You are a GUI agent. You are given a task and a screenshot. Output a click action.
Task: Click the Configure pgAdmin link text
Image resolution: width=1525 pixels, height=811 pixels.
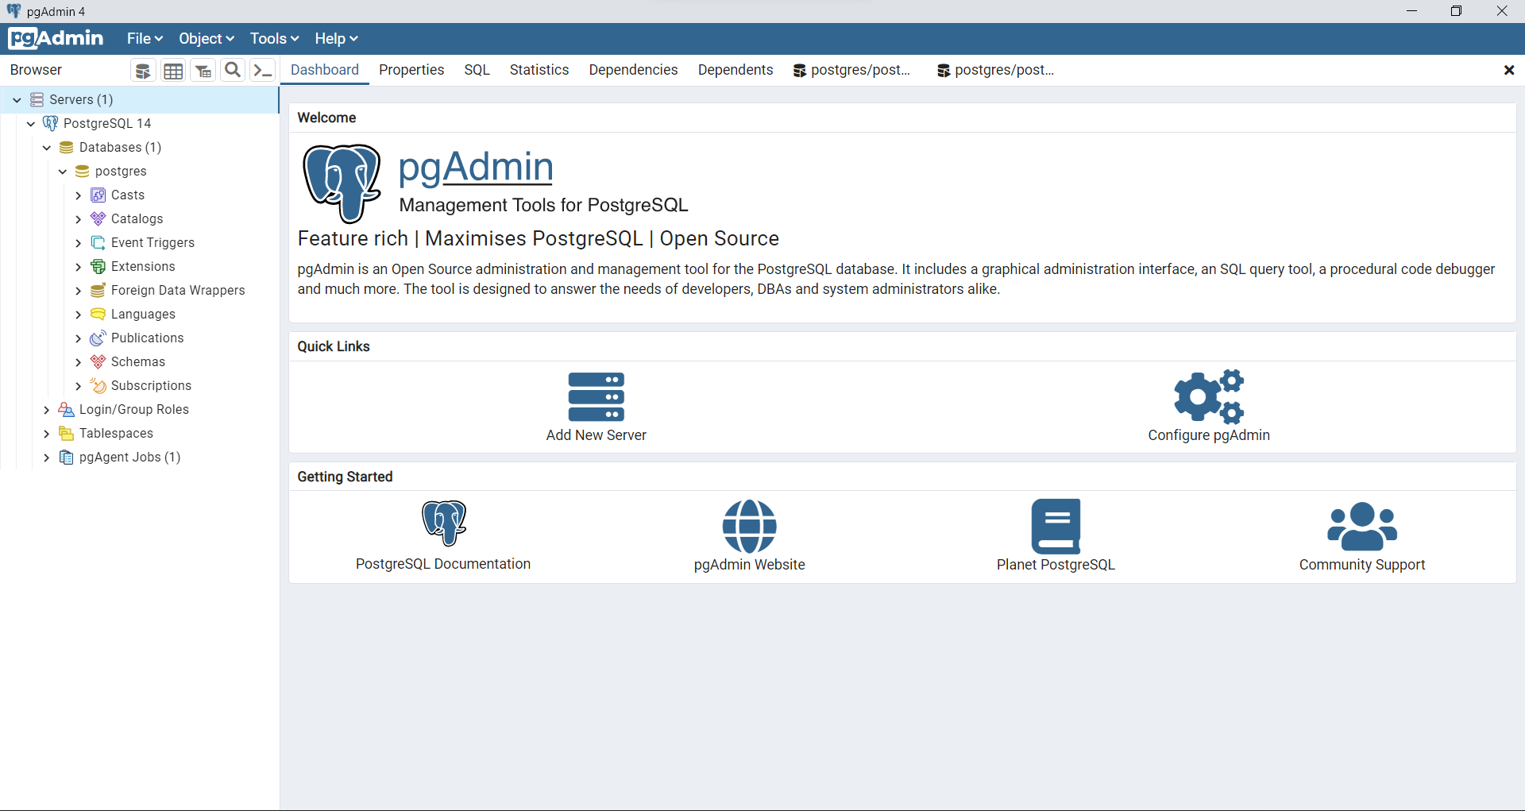pyautogui.click(x=1209, y=435)
